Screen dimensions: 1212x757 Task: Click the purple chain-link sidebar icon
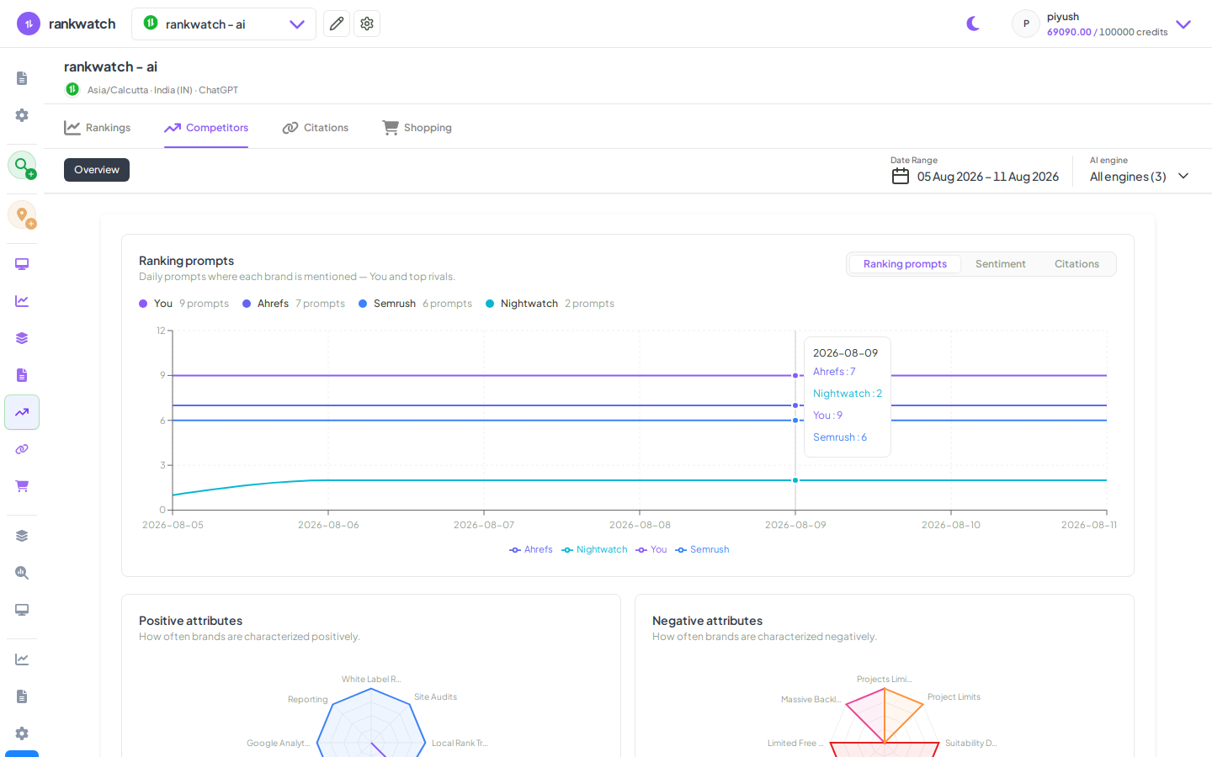22,449
